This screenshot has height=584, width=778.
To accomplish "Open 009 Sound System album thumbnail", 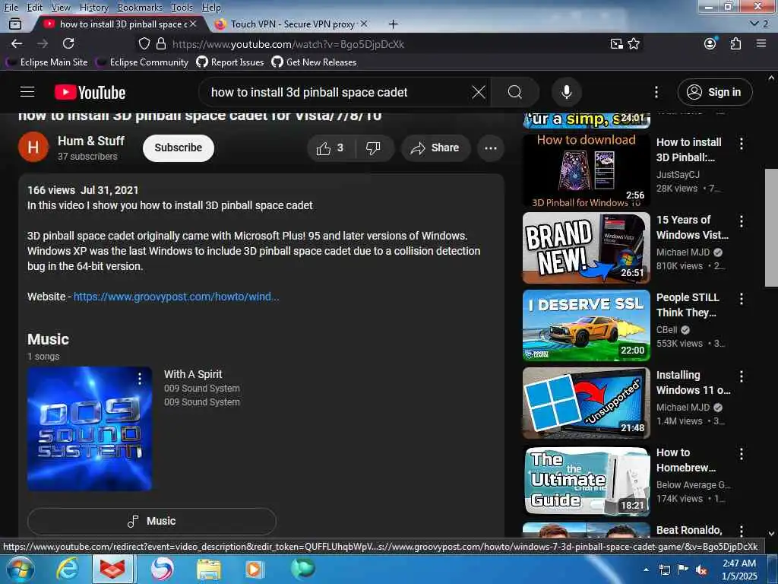I will click(x=90, y=429).
